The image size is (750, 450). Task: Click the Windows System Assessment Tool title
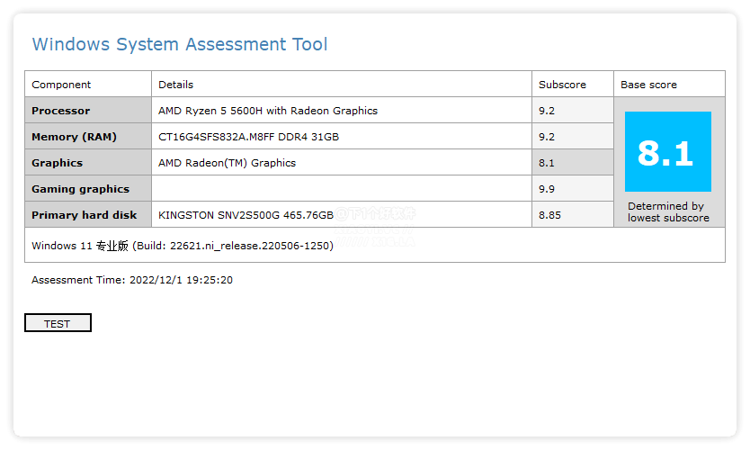[180, 44]
